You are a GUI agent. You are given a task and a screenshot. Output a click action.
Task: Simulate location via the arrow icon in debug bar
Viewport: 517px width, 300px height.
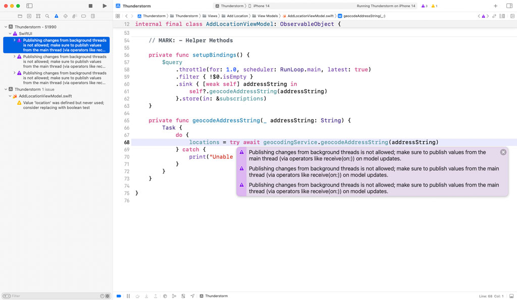192,296
